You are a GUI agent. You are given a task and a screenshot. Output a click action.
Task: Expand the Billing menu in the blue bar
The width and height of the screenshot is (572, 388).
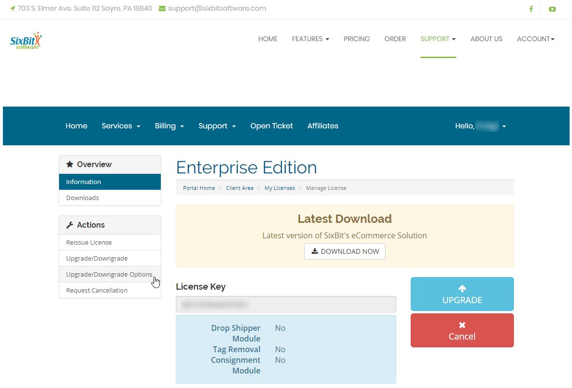tap(169, 126)
